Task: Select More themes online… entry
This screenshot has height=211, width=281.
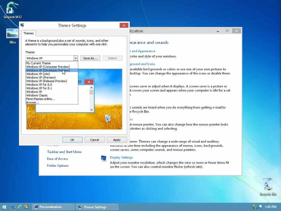Action: tap(52, 99)
